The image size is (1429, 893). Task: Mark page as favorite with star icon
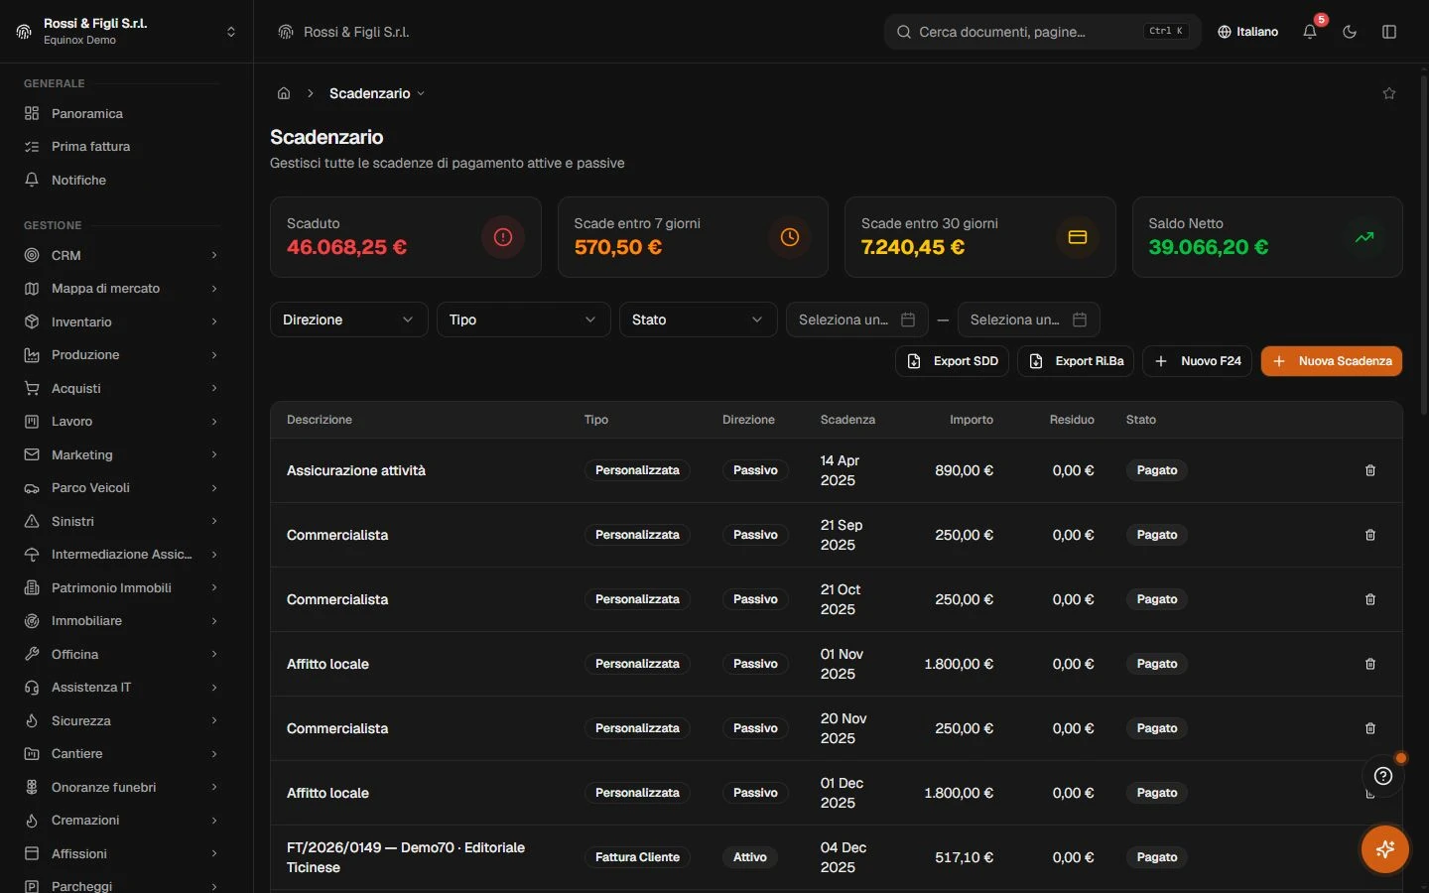tap(1389, 93)
